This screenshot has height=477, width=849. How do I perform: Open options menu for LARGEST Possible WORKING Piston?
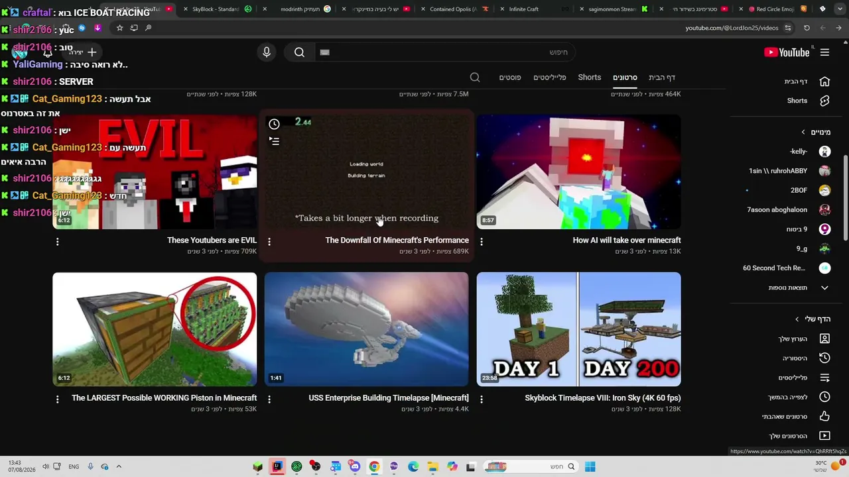click(58, 399)
